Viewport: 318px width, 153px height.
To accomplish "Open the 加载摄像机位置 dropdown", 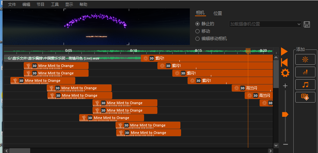I will [265, 24].
